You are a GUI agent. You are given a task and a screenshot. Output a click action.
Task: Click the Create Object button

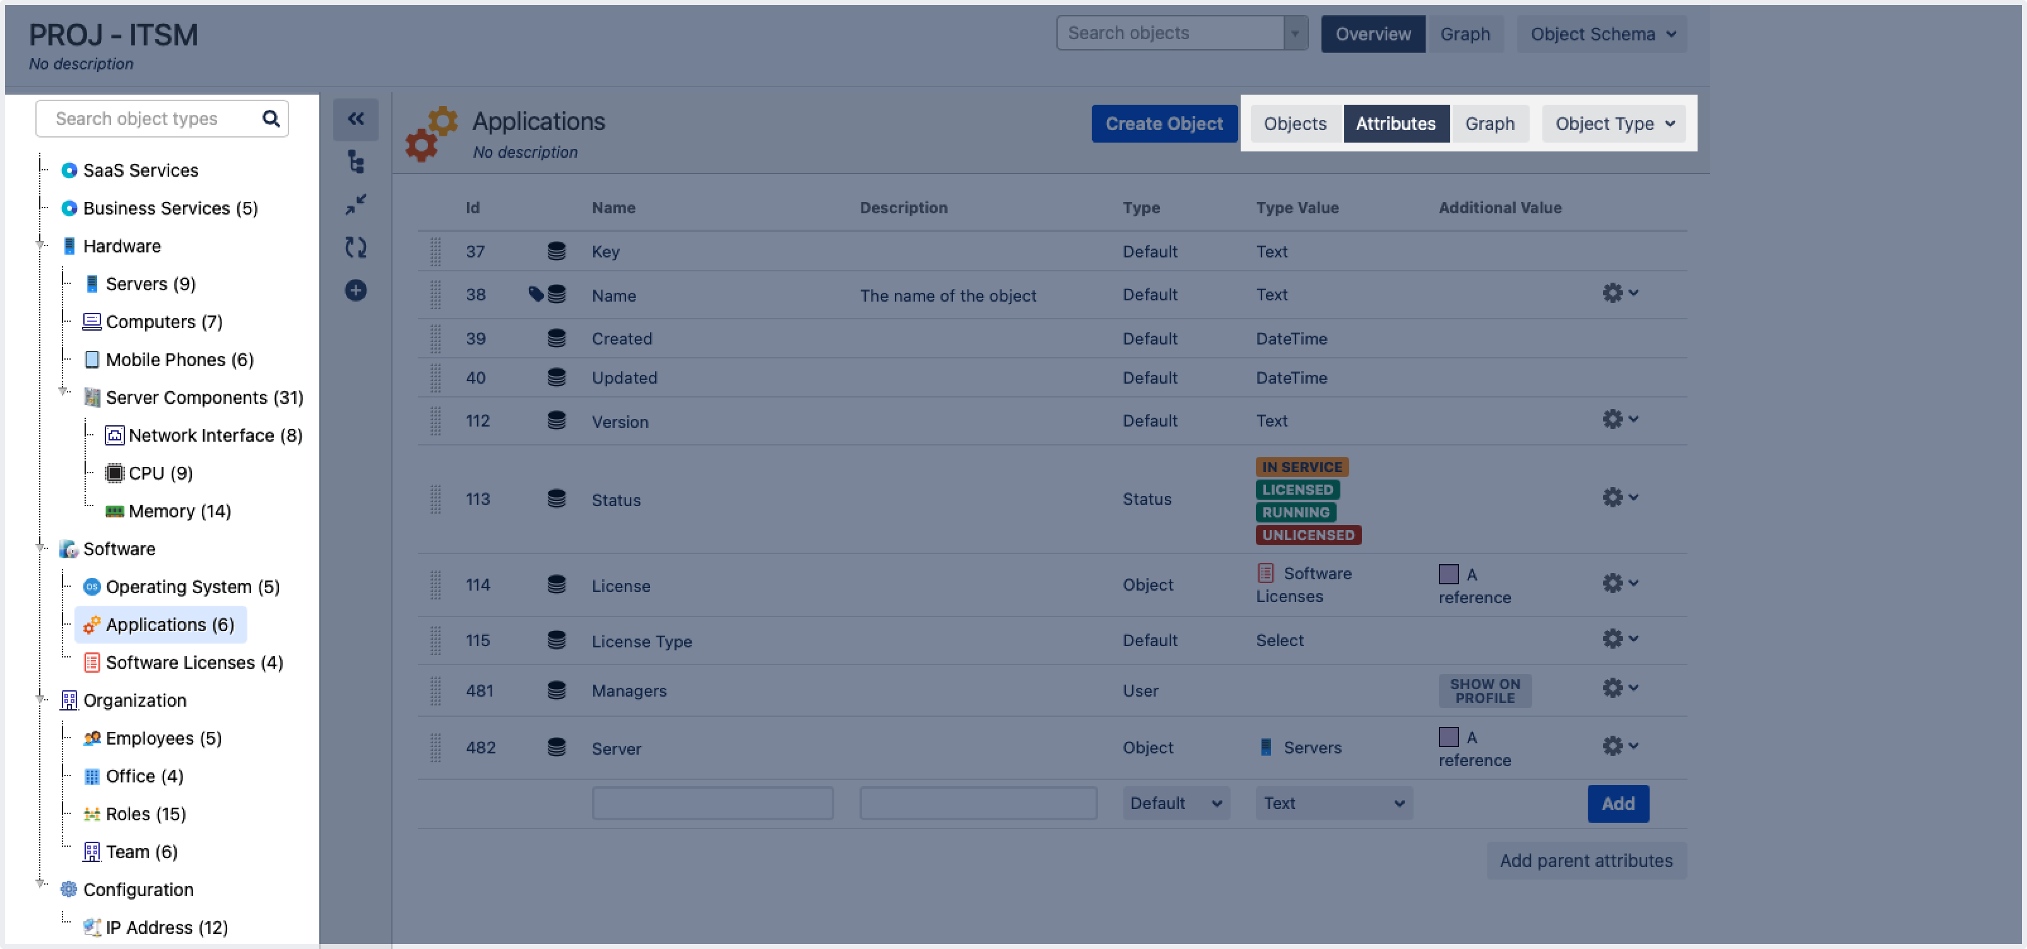[1164, 124]
